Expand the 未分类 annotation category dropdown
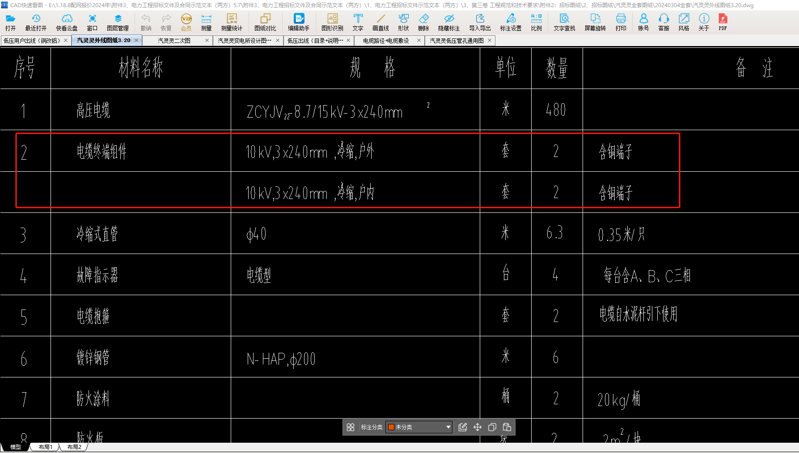The height and width of the screenshot is (453, 799). [x=448, y=427]
